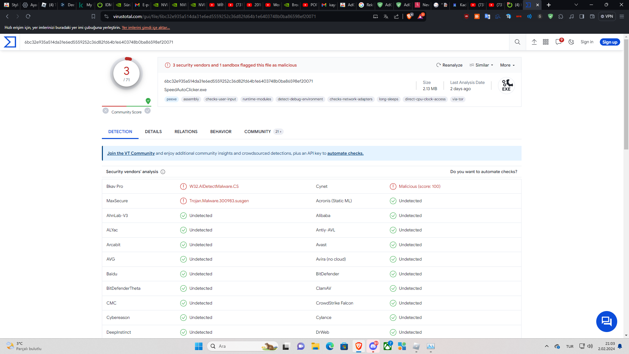Switch to the RELATIONS tab
The image size is (629, 354).
(x=186, y=132)
